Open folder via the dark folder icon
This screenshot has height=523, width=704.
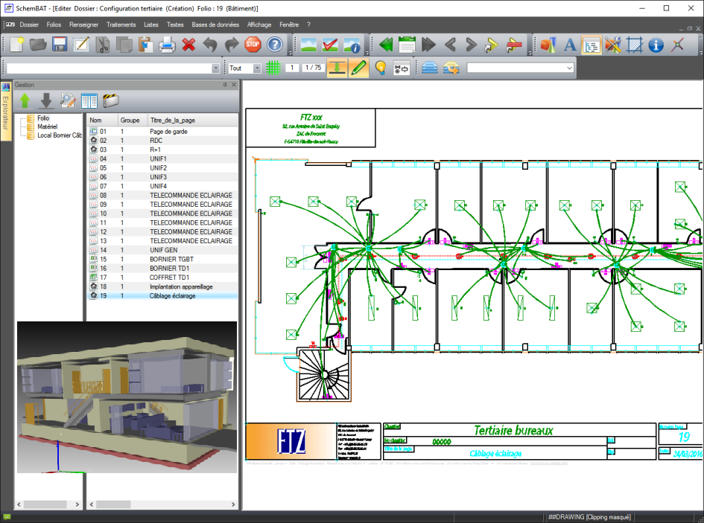[x=38, y=45]
